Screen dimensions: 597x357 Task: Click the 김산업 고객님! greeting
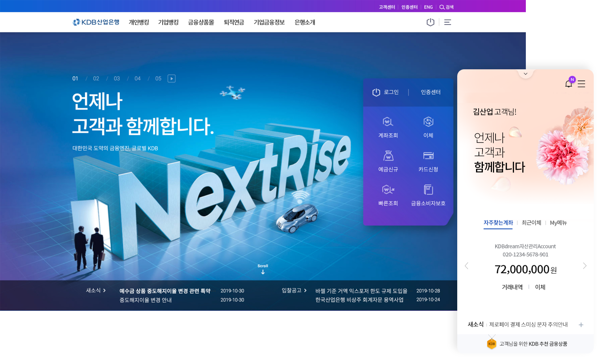494,112
